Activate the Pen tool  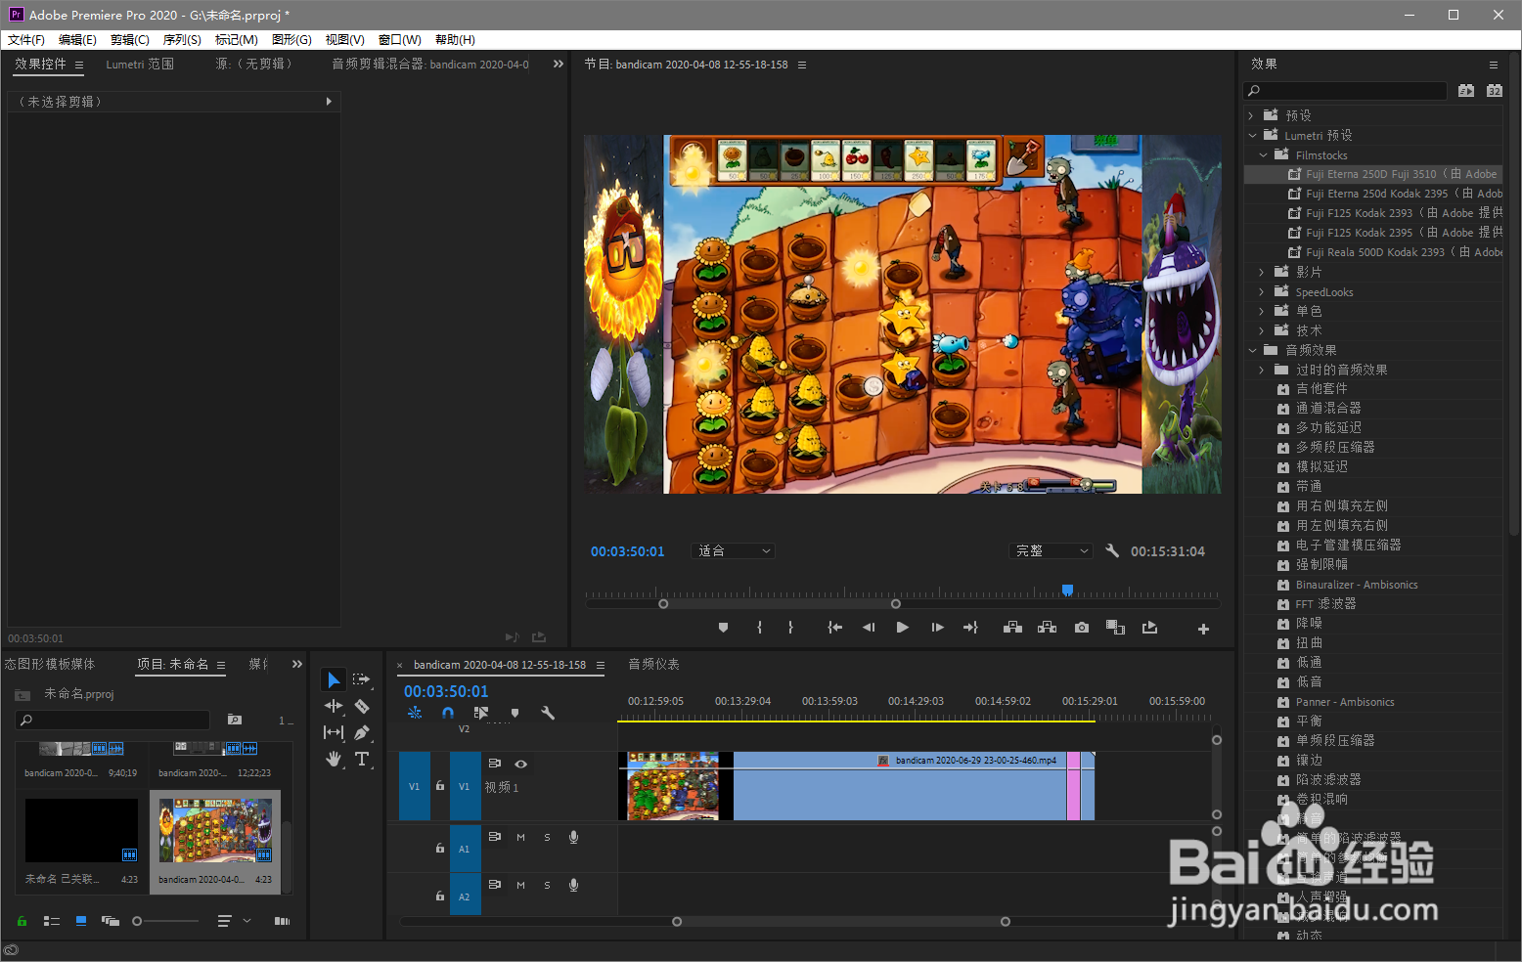tap(362, 732)
